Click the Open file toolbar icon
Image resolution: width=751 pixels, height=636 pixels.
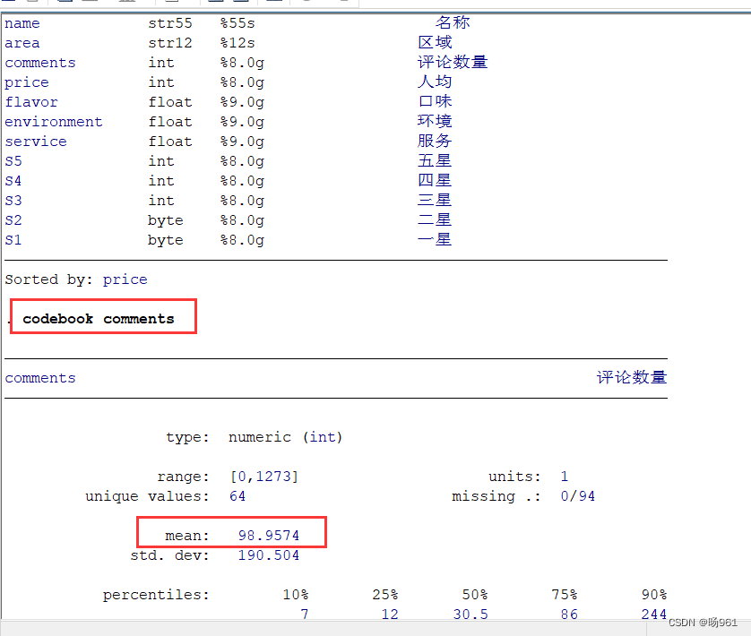pos(7,4)
